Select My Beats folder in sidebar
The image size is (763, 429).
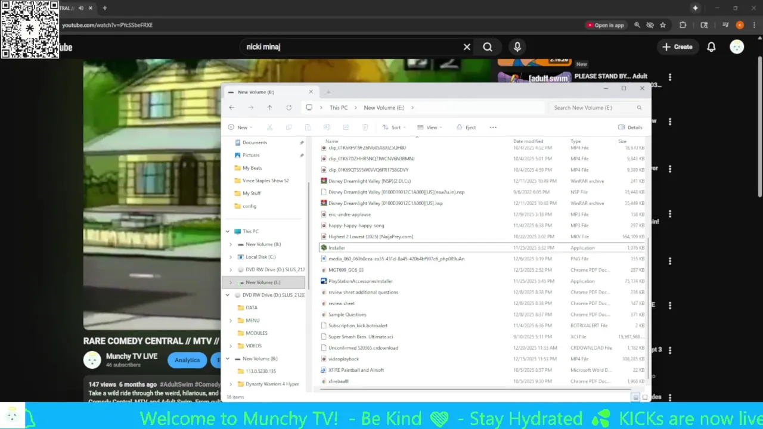(252, 168)
